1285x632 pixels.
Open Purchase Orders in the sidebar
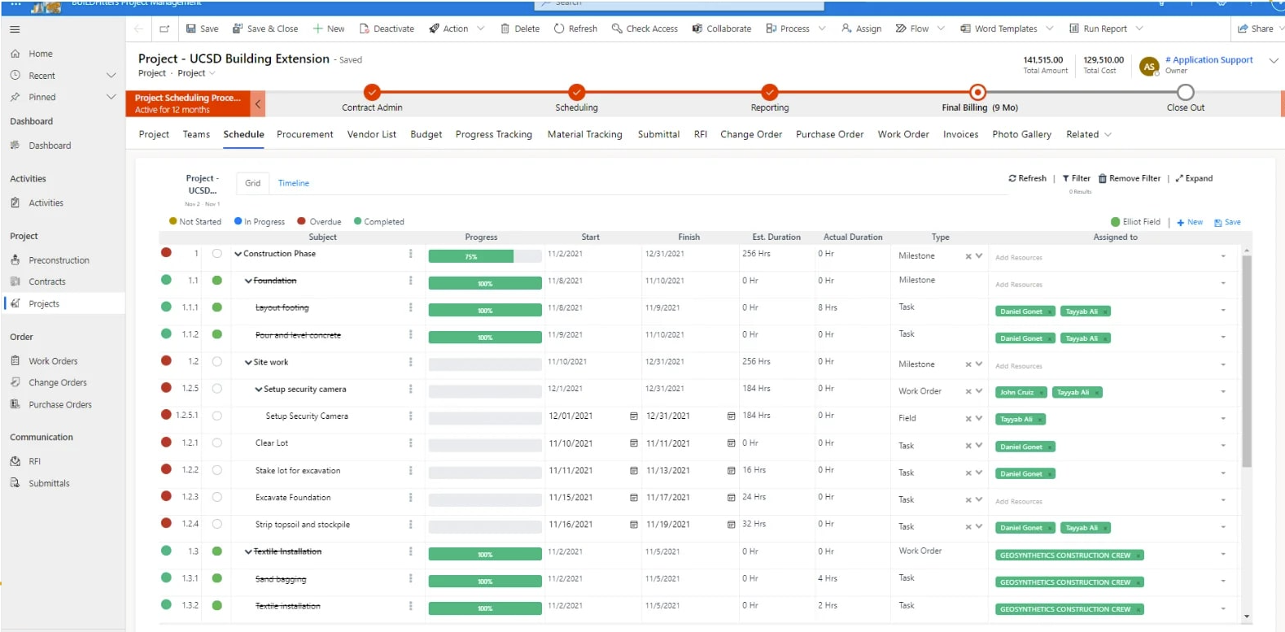point(60,404)
